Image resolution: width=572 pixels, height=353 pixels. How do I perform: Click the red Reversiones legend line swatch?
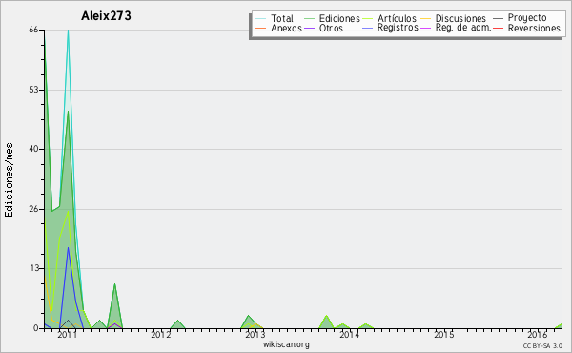coord(498,28)
